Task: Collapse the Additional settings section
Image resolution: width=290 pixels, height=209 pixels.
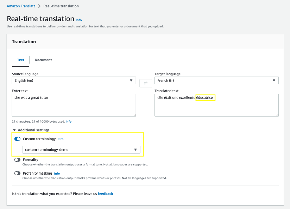Action: point(15,130)
